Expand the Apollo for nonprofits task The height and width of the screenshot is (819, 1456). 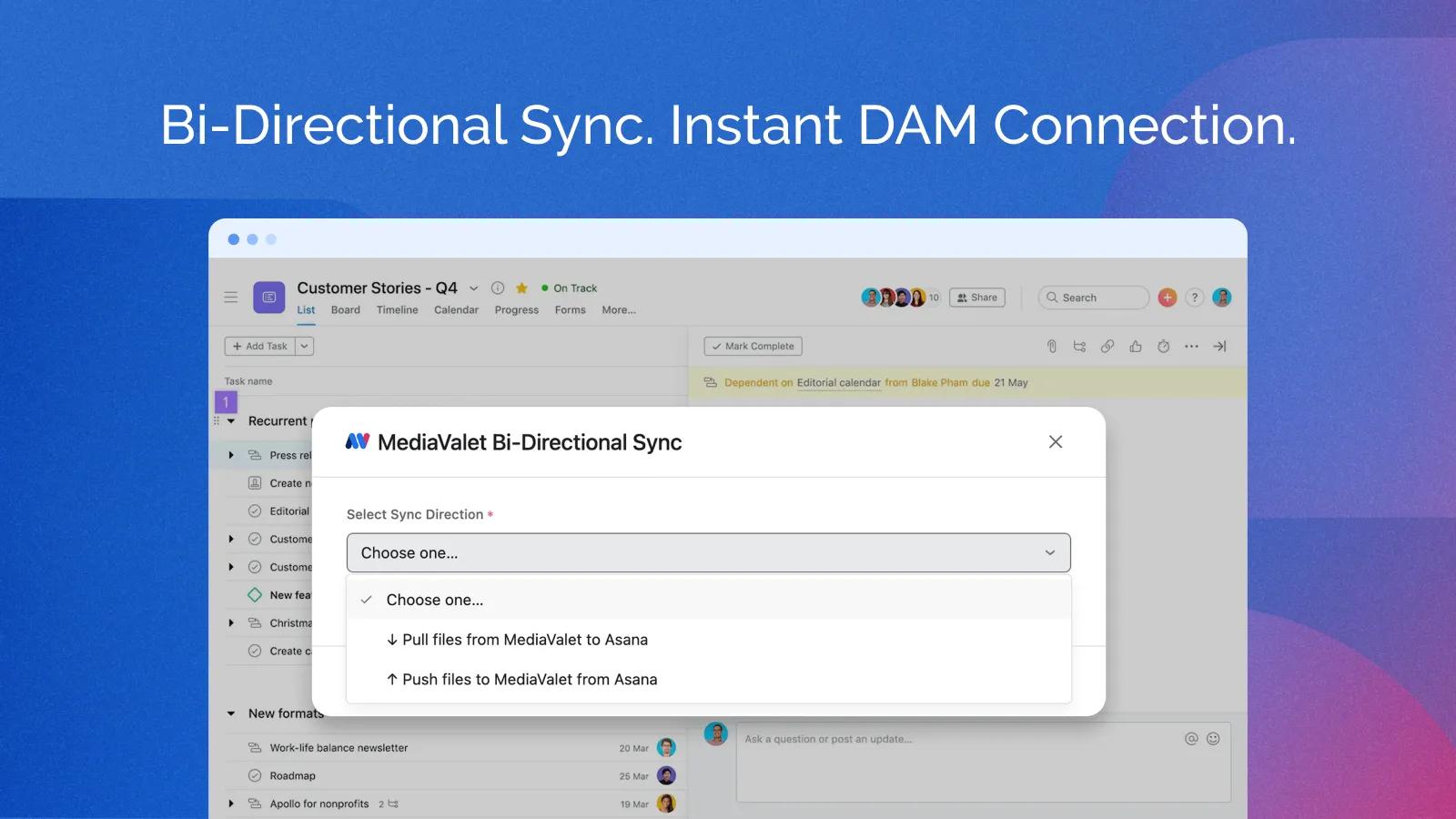click(x=231, y=804)
